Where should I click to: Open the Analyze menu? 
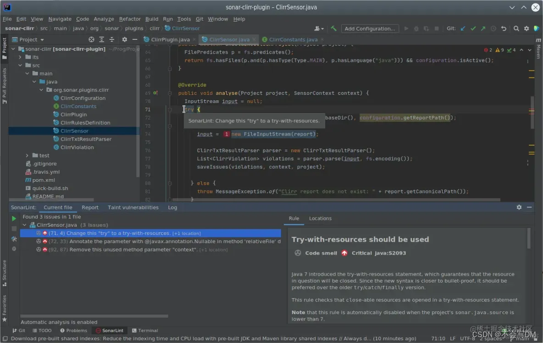pos(104,19)
